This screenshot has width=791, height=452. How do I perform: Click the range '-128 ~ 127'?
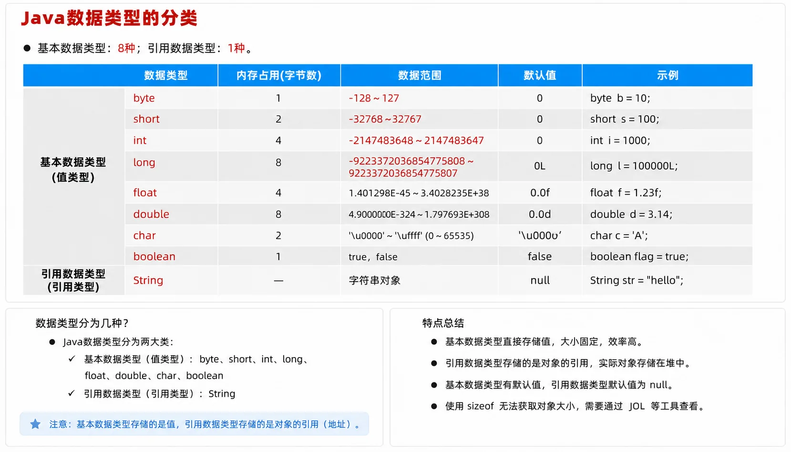coord(374,98)
